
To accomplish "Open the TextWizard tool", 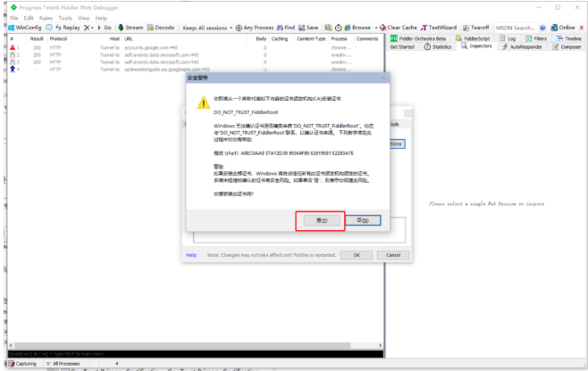I will point(439,28).
